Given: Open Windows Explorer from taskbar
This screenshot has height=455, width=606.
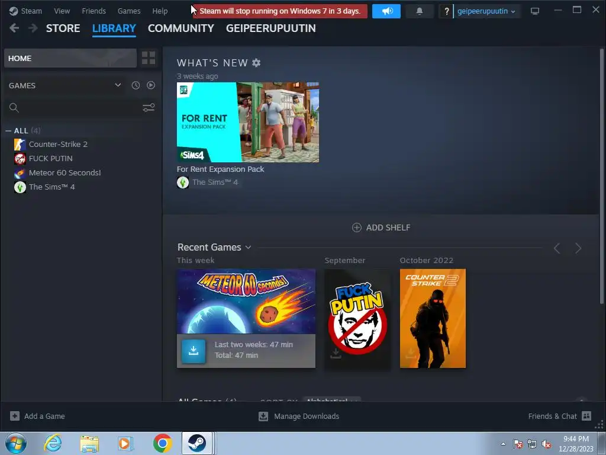Looking at the screenshot, I should pos(89,443).
